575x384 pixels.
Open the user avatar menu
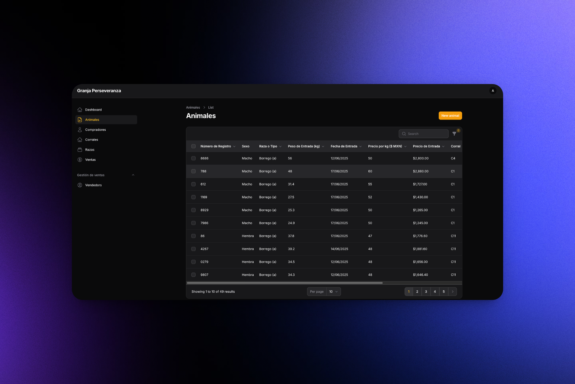[493, 91]
